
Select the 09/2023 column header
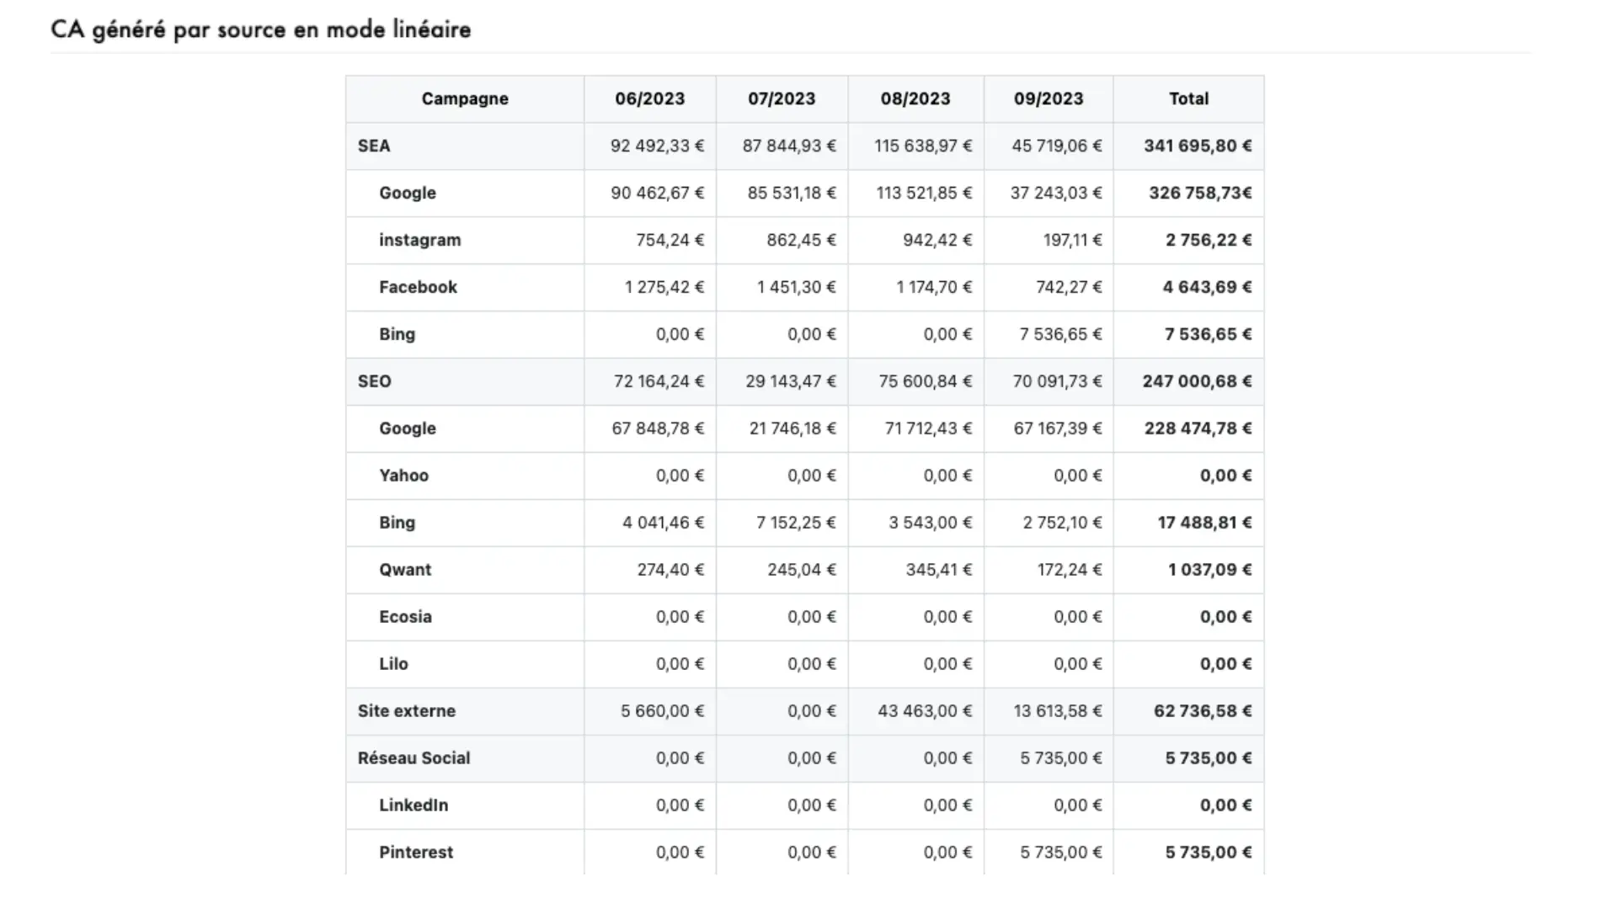tap(1048, 98)
